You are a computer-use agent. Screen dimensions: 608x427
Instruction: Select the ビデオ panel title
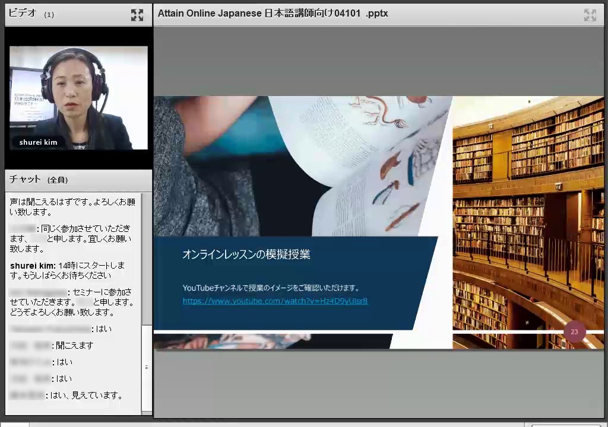pyautogui.click(x=23, y=13)
